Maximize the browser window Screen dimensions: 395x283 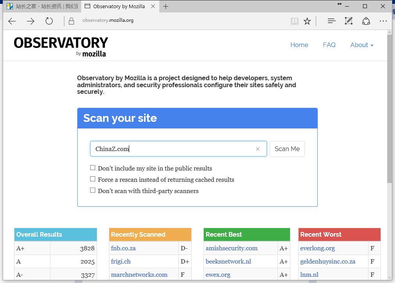click(x=365, y=6)
